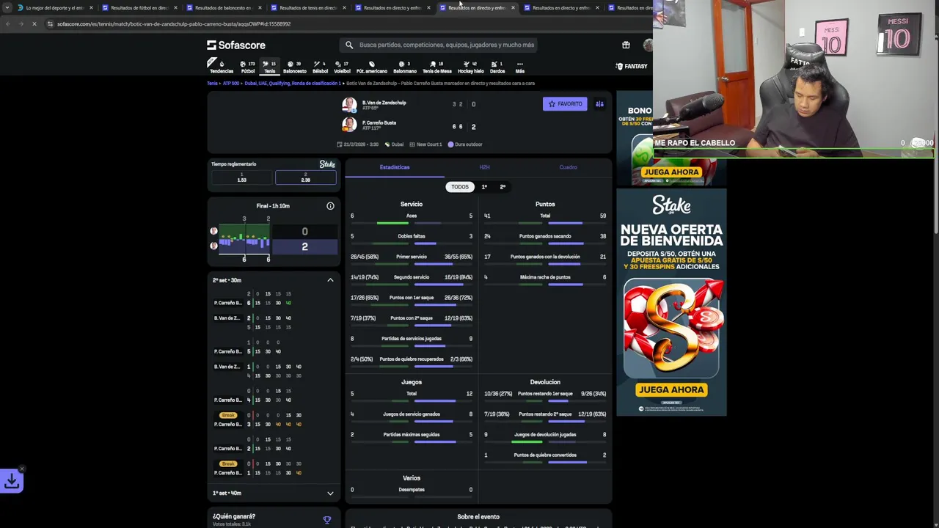
Task: Open the user profile avatar
Action: tap(648, 45)
